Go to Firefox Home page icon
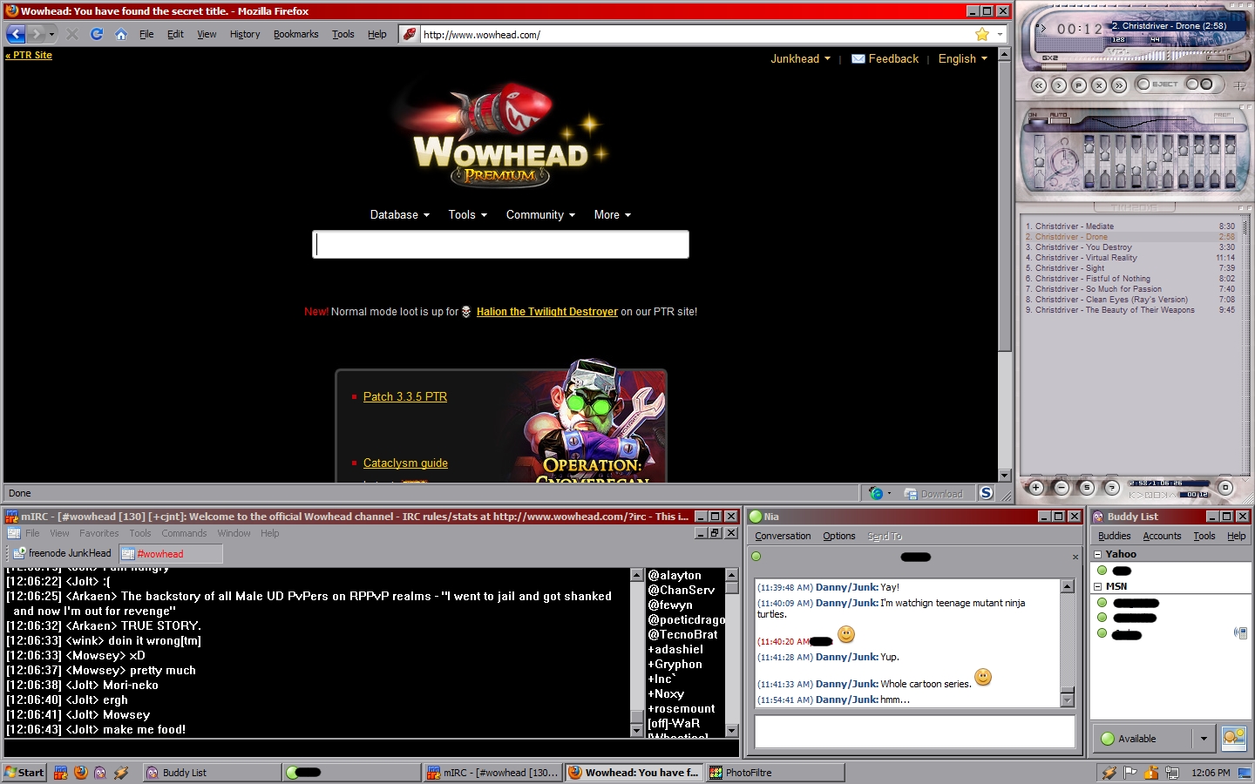The height and width of the screenshot is (784, 1255). (121, 34)
